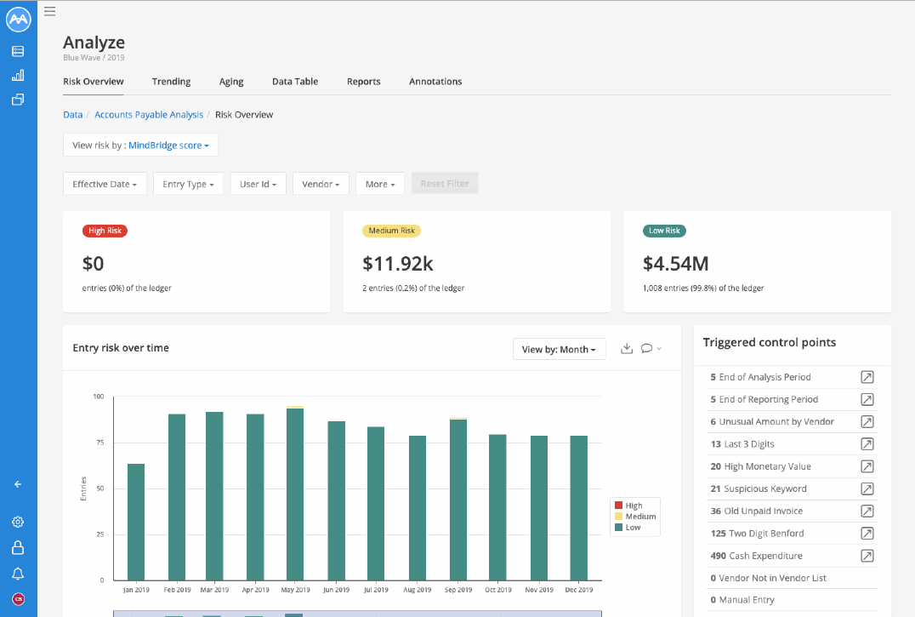Click the chart range navigator strip
This screenshot has width=915, height=617.
(x=357, y=614)
